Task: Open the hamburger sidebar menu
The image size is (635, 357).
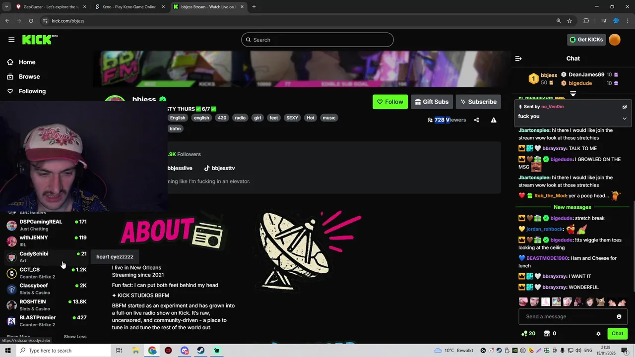Action: click(11, 40)
